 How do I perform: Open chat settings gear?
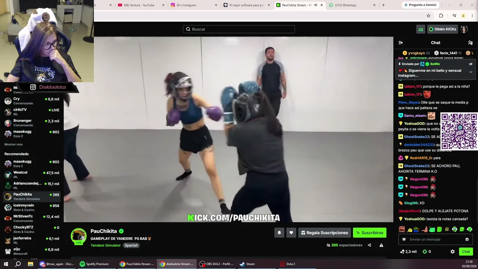453,251
